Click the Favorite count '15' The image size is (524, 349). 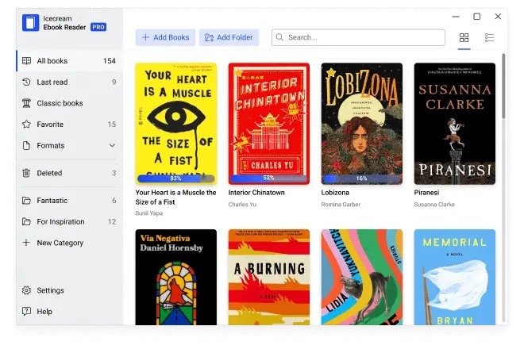point(112,125)
